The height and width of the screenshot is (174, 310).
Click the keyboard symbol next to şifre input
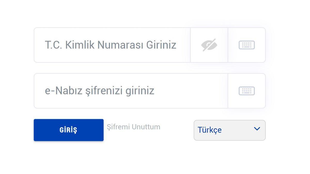[x=247, y=91]
